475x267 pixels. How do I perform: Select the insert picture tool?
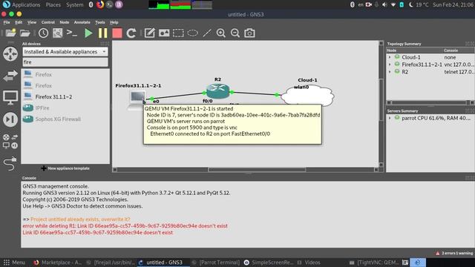click(164, 33)
